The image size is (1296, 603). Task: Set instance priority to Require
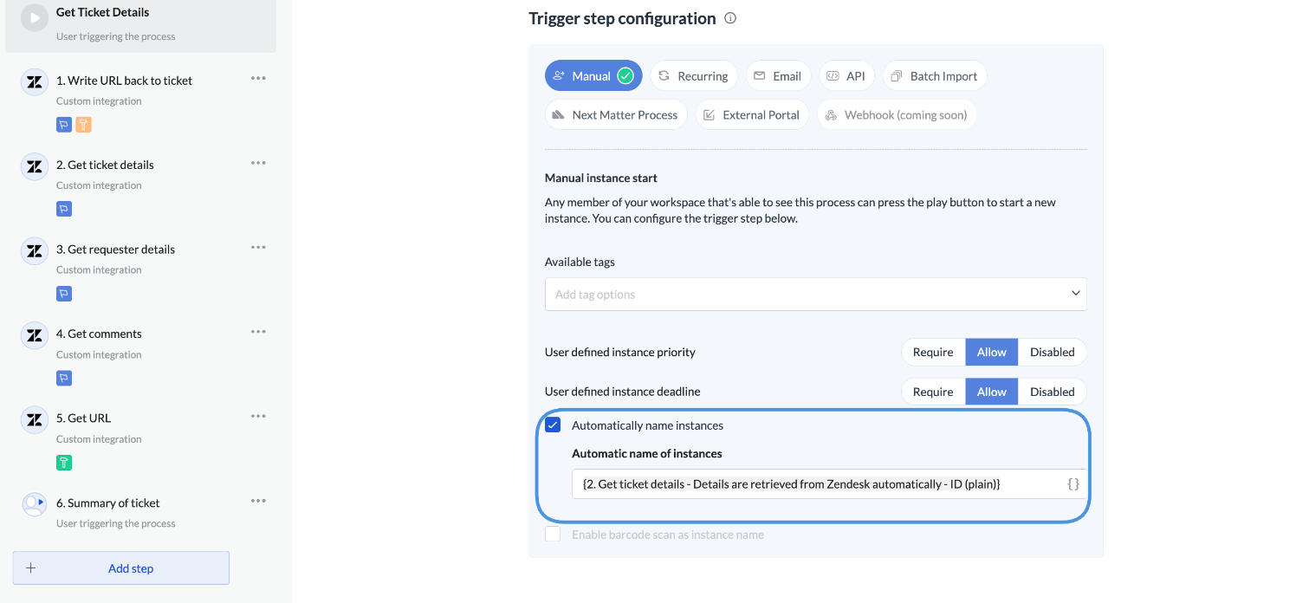[x=933, y=353]
